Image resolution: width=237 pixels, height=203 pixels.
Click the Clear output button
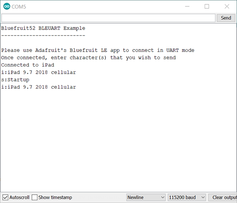(x=223, y=197)
